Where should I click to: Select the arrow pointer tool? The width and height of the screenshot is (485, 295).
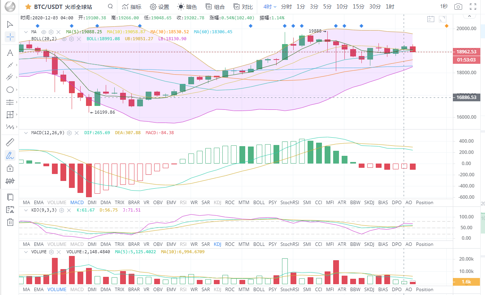point(10,24)
